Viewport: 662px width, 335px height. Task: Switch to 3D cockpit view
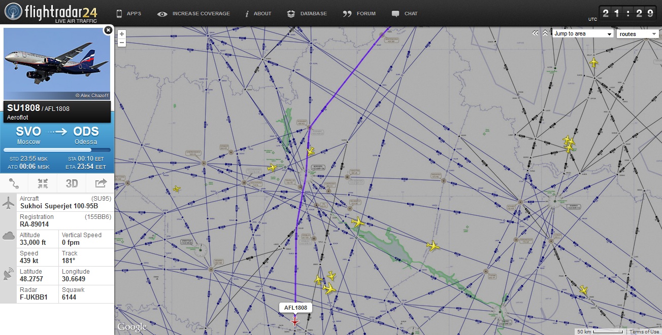pyautogui.click(x=72, y=183)
